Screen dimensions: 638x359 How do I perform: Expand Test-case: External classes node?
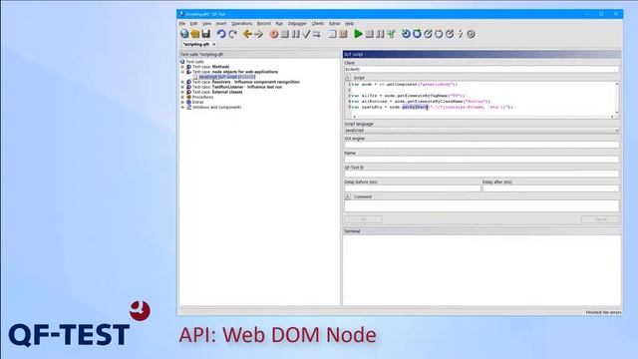point(182,92)
